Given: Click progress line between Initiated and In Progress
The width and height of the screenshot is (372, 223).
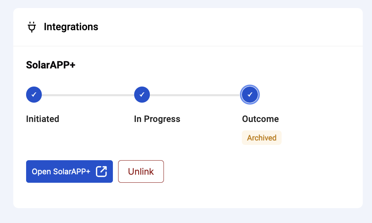Looking at the screenshot, I should click(x=88, y=95).
